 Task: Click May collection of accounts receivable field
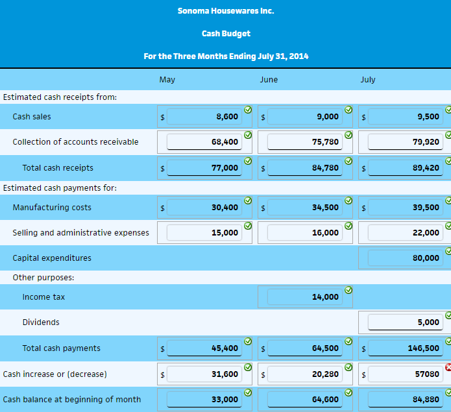[204, 142]
